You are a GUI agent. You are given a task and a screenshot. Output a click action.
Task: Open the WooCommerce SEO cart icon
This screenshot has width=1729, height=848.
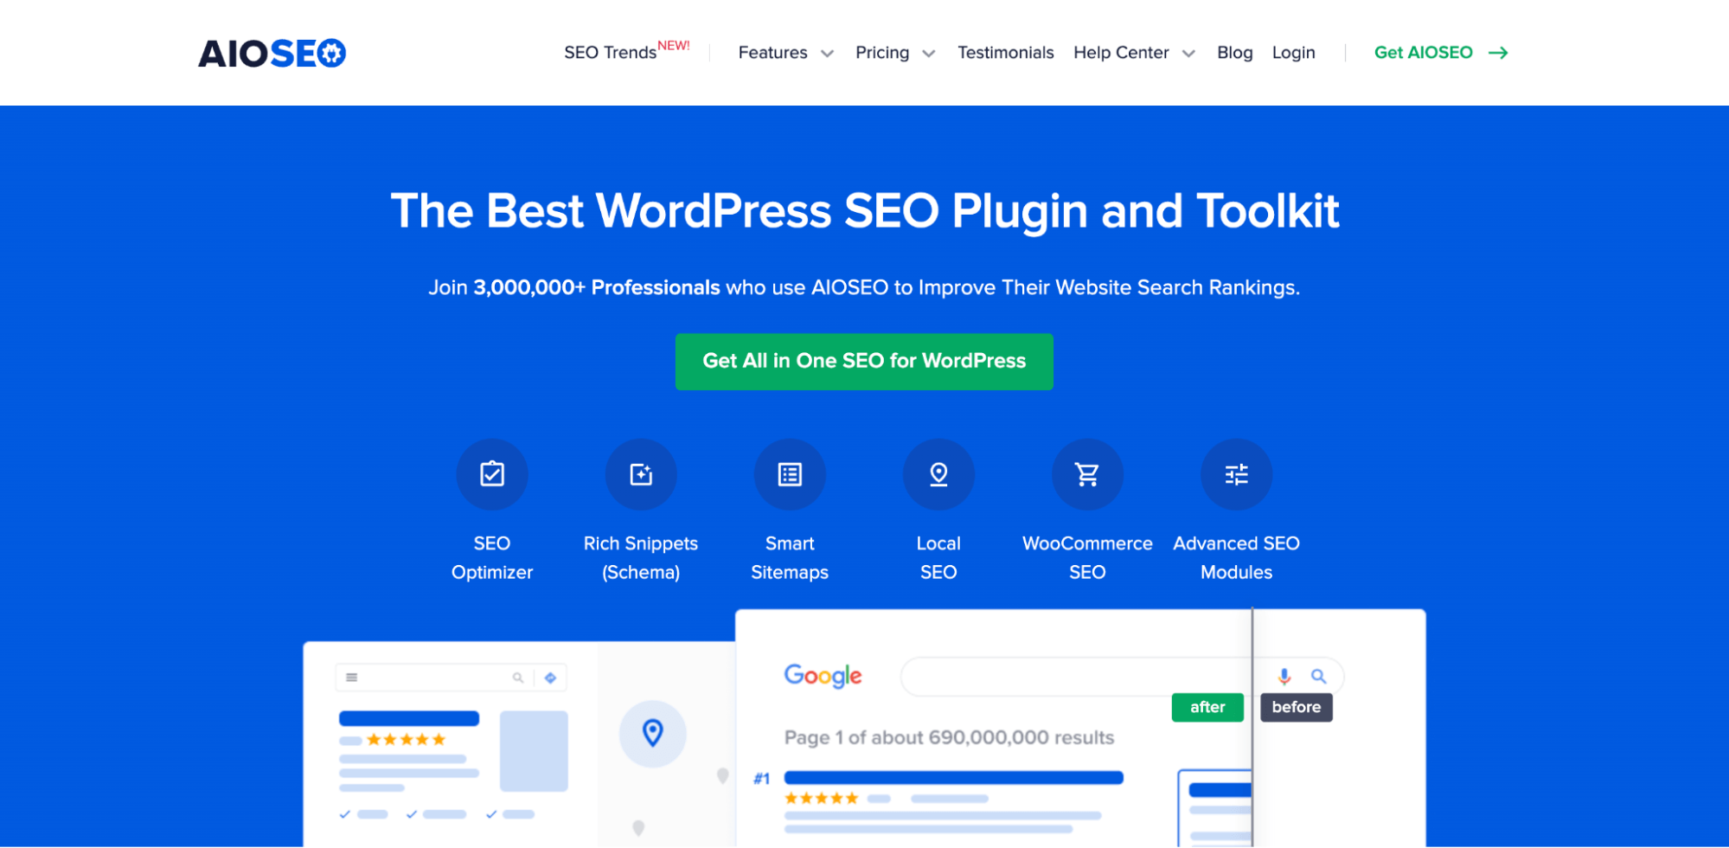coord(1087,474)
